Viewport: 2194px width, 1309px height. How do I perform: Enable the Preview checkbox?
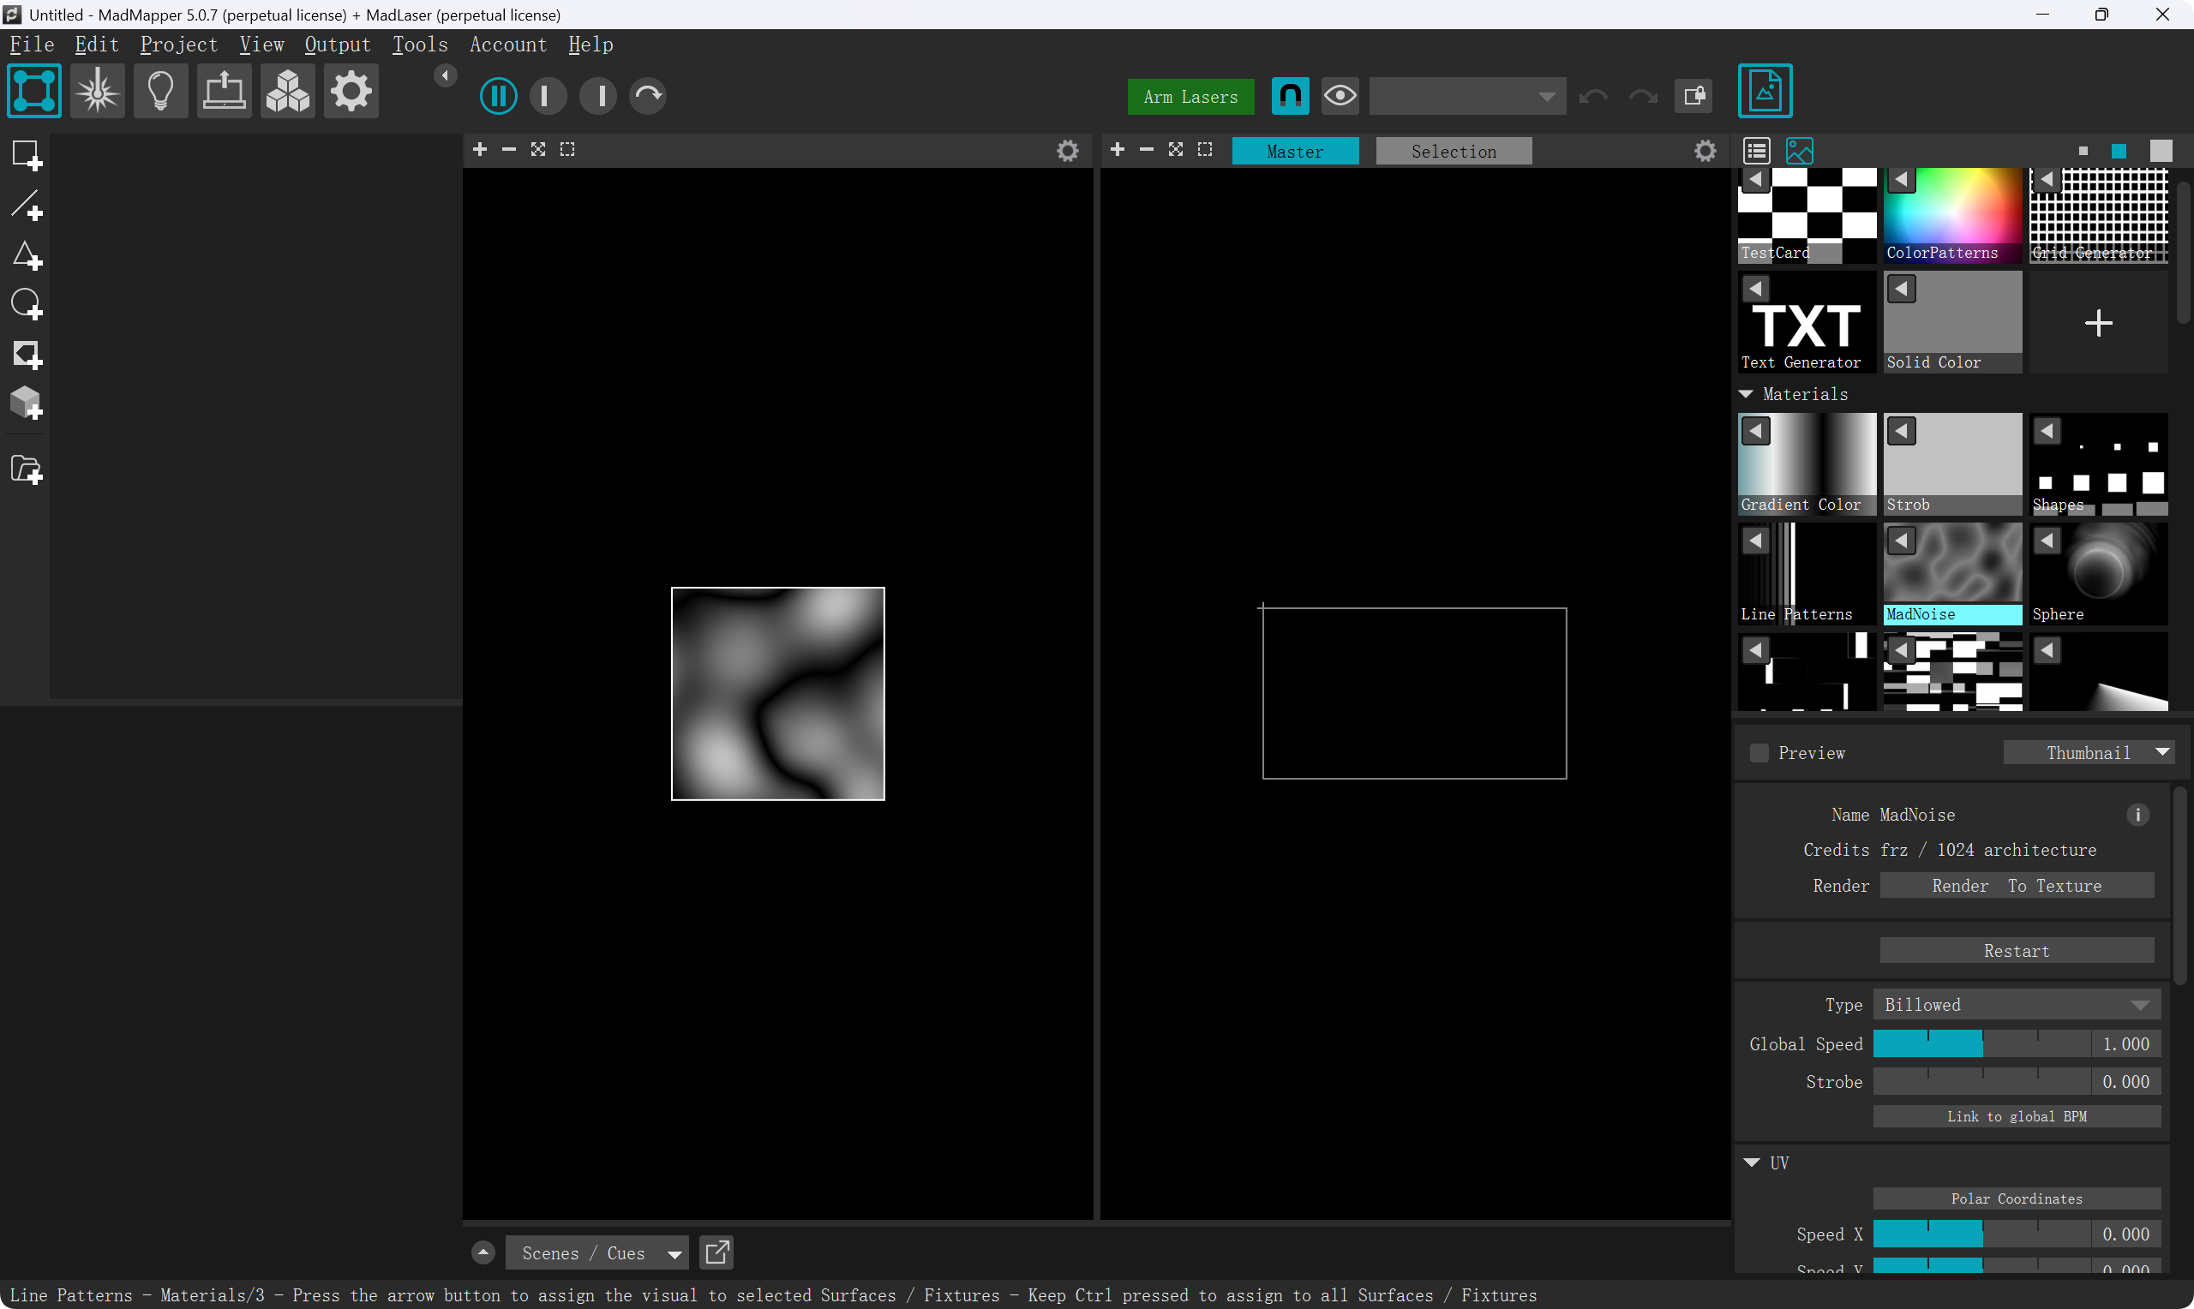tap(1759, 752)
